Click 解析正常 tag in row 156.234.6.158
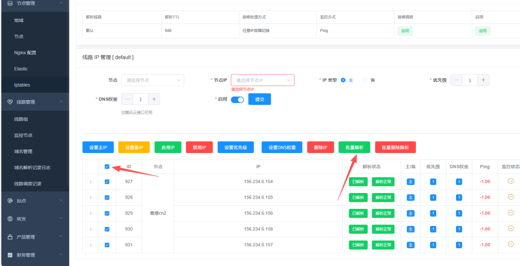The image size is (520, 266). [383, 229]
